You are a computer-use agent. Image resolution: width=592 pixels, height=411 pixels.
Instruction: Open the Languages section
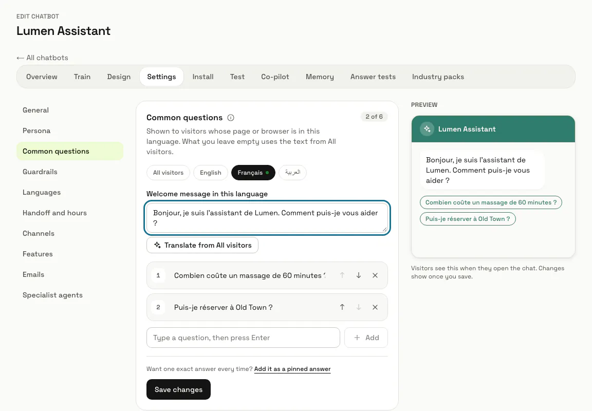click(x=70, y=193)
